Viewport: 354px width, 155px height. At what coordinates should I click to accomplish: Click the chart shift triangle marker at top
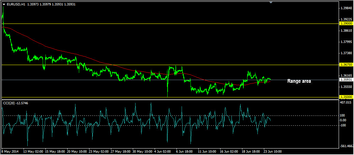click(271, 2)
